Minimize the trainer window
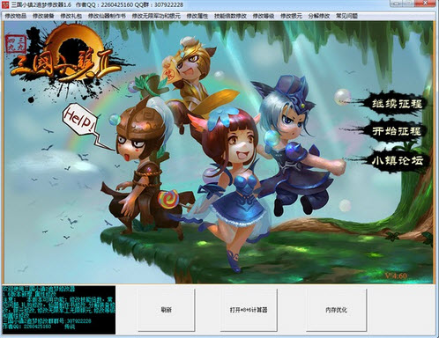 [x=397, y=4]
